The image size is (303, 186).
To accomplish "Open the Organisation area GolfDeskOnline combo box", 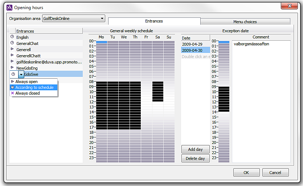I will coord(74,18).
